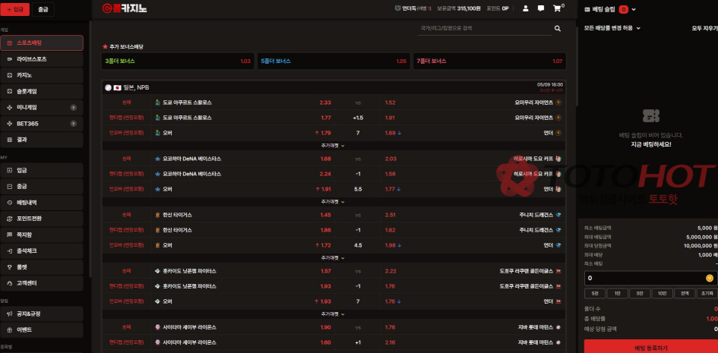This screenshot has width=718, height=353.
Task: Select Saitama Seibu handicap odds 1.60
Action: pos(326,342)
